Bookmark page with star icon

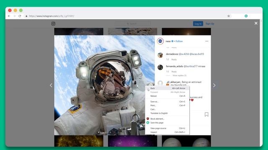point(229,16)
